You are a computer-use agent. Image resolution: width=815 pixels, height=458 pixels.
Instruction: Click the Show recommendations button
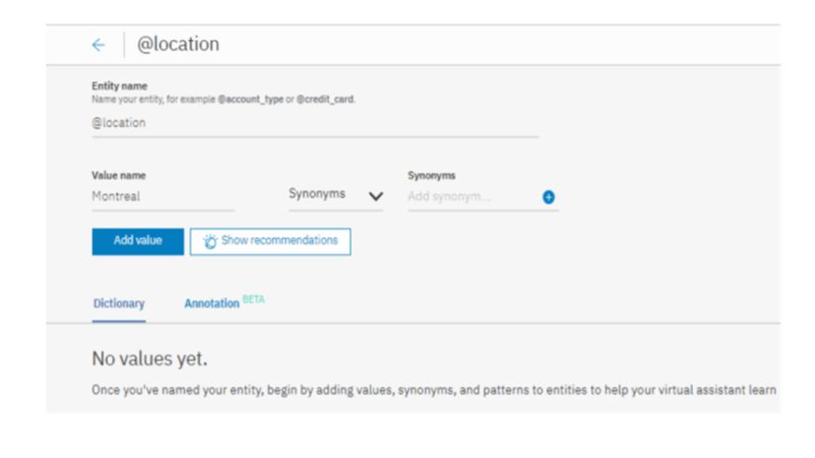tap(270, 241)
